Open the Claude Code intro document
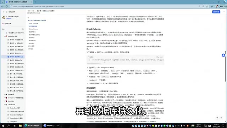The image size is (227, 128). point(15,108)
